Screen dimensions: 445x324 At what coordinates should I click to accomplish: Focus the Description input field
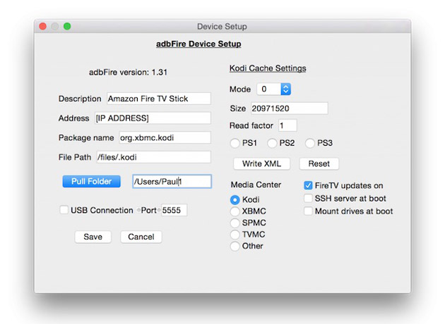coord(159,99)
